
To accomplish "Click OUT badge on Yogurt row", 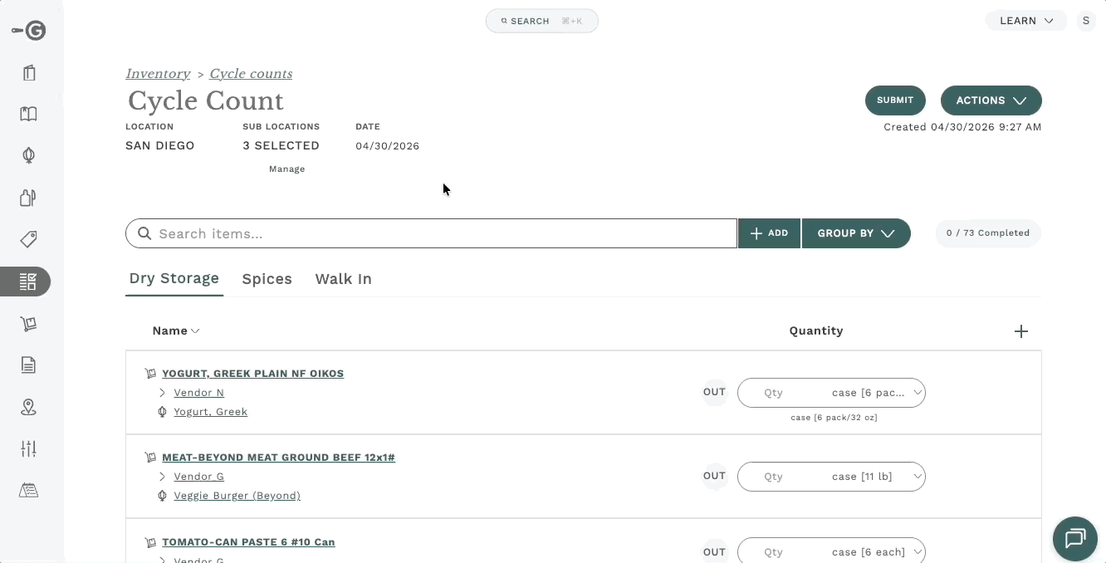I will [x=715, y=392].
